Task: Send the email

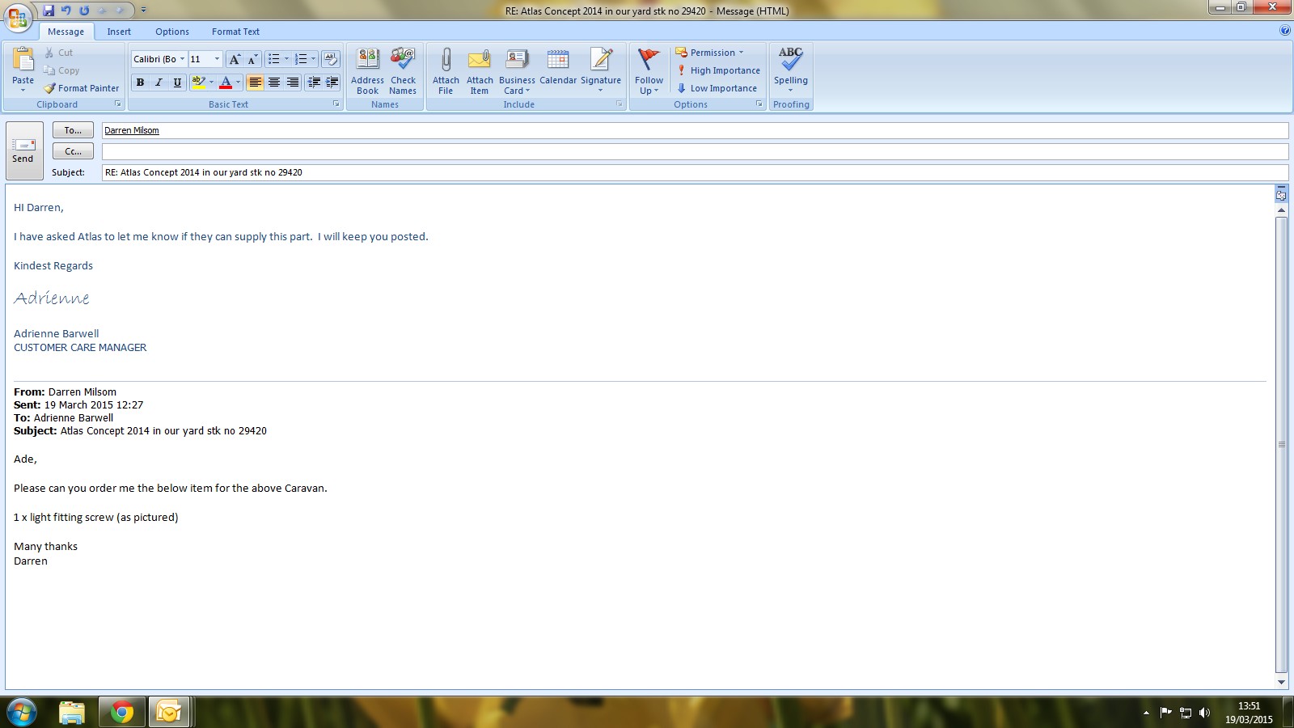Action: tap(23, 150)
